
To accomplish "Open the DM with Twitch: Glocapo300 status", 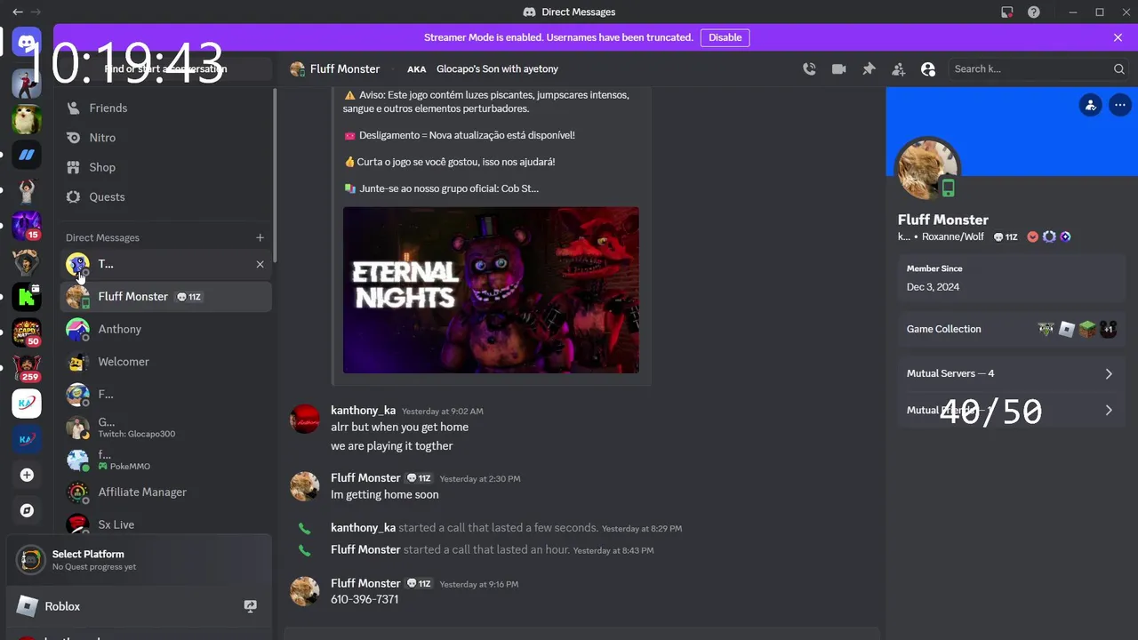I will [x=165, y=428].
